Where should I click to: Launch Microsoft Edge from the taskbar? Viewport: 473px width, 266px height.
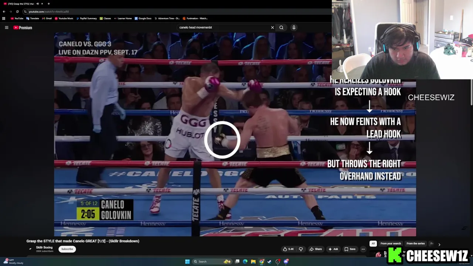[x=245, y=262]
